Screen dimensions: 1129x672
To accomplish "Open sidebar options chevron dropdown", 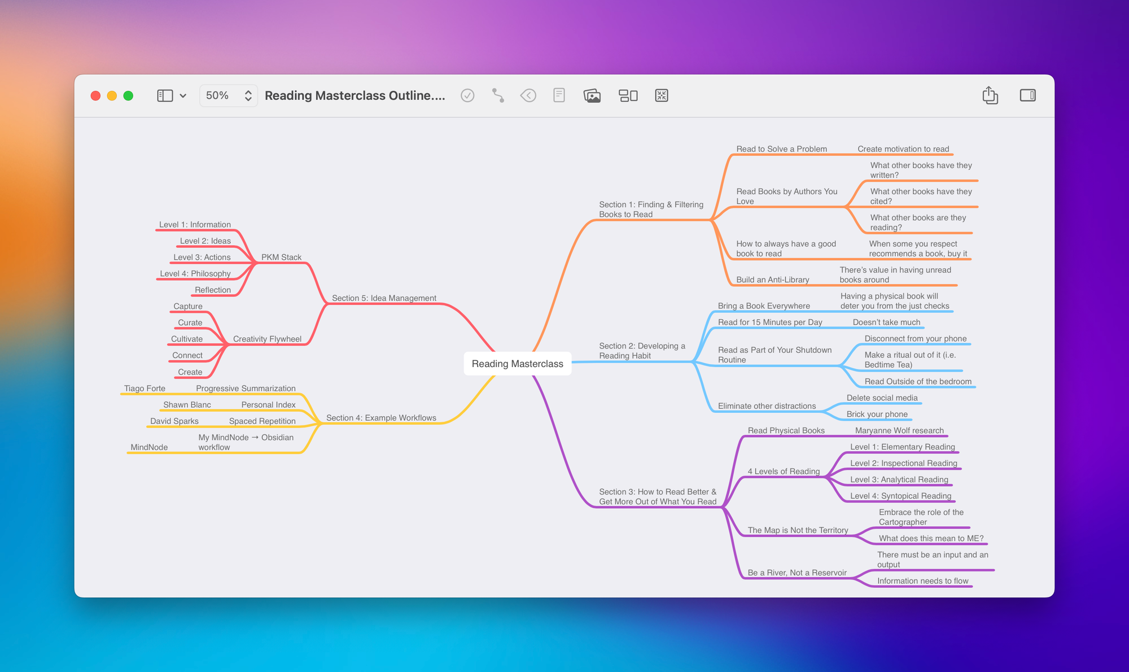I will [x=183, y=96].
